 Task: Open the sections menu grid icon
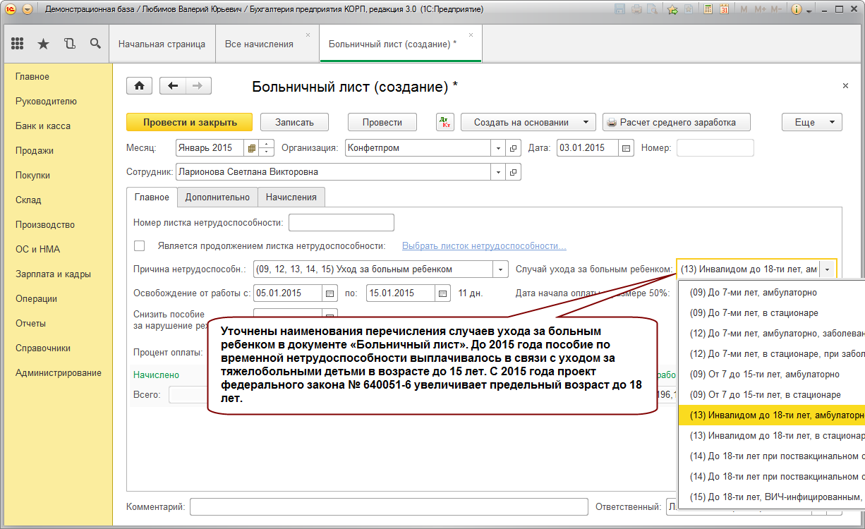coord(18,44)
